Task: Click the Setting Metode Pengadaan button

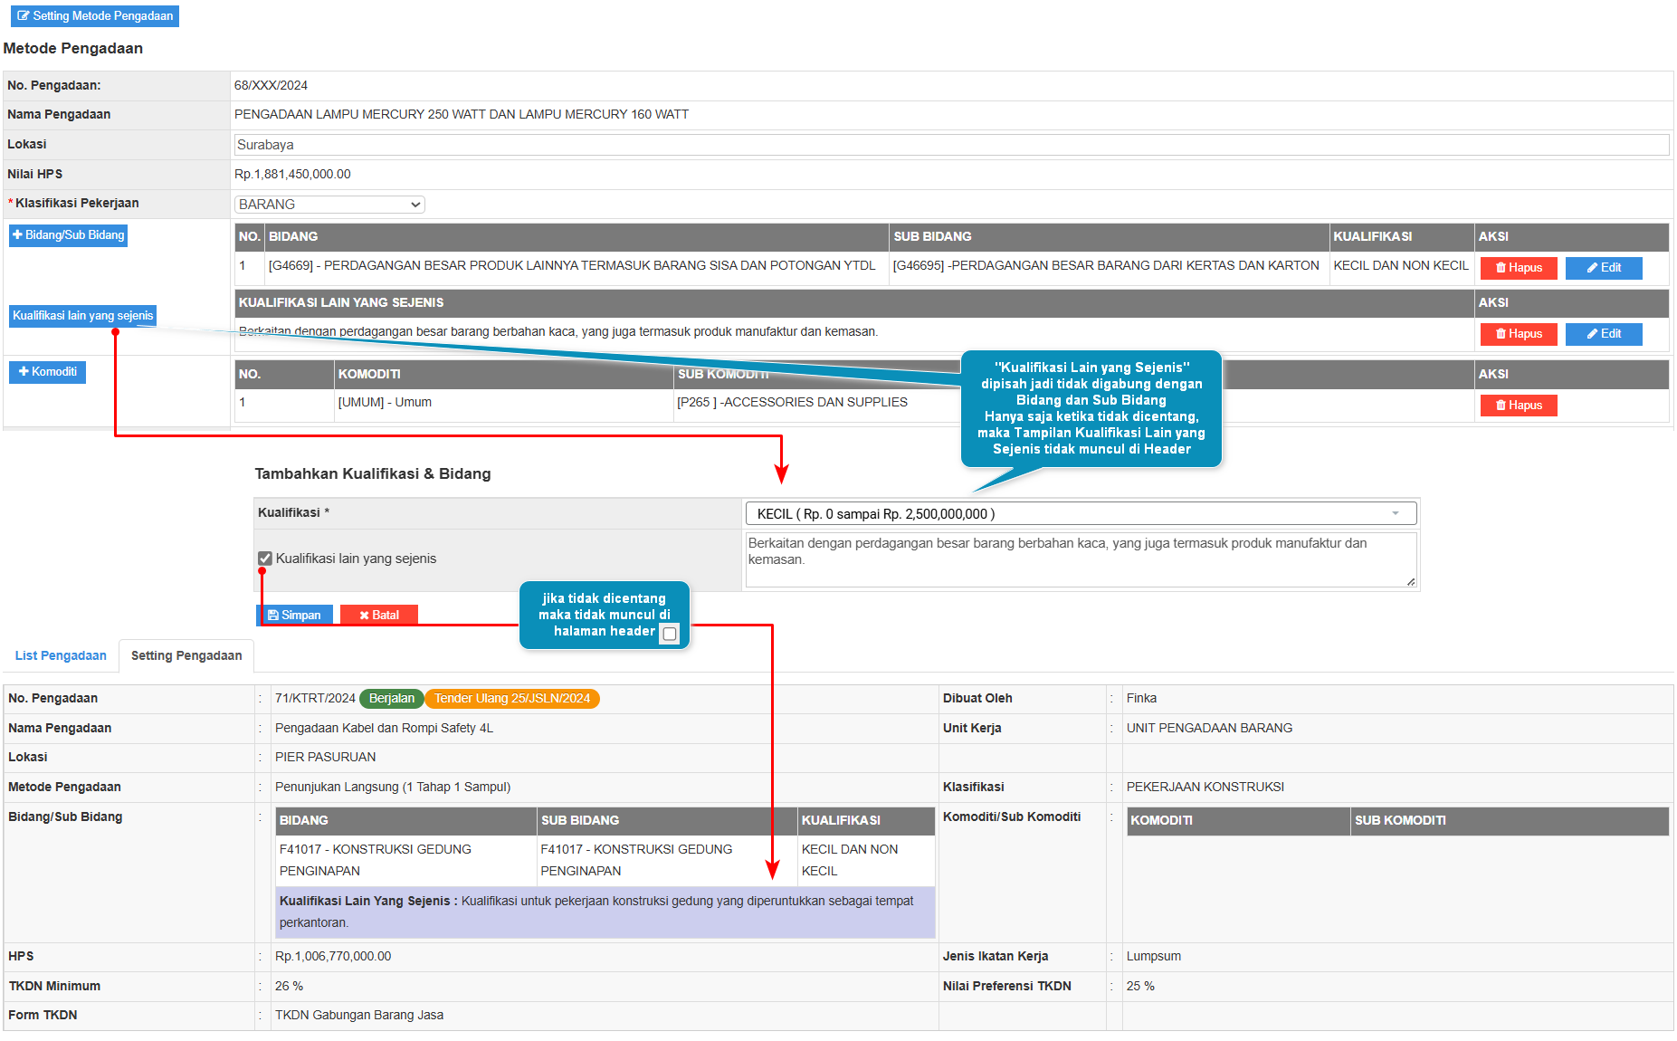Action: point(95,16)
